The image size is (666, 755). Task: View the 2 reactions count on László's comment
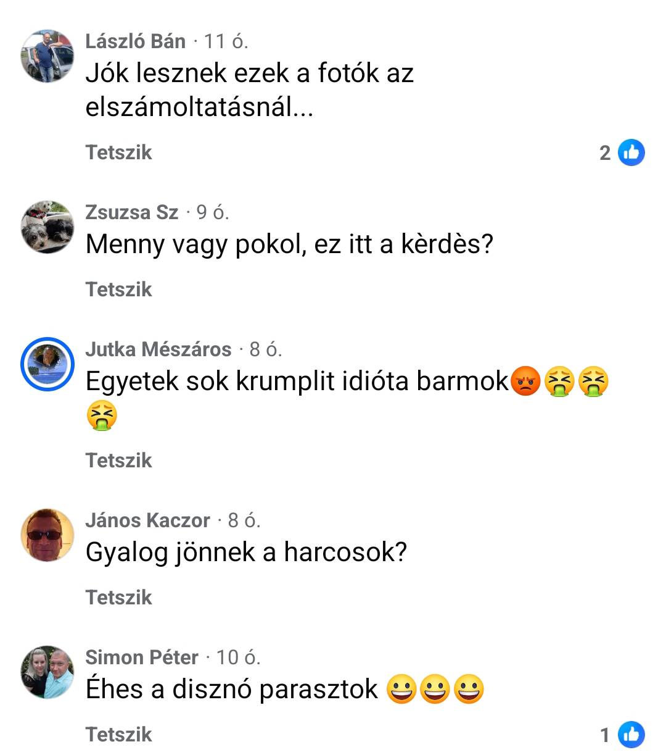605,152
